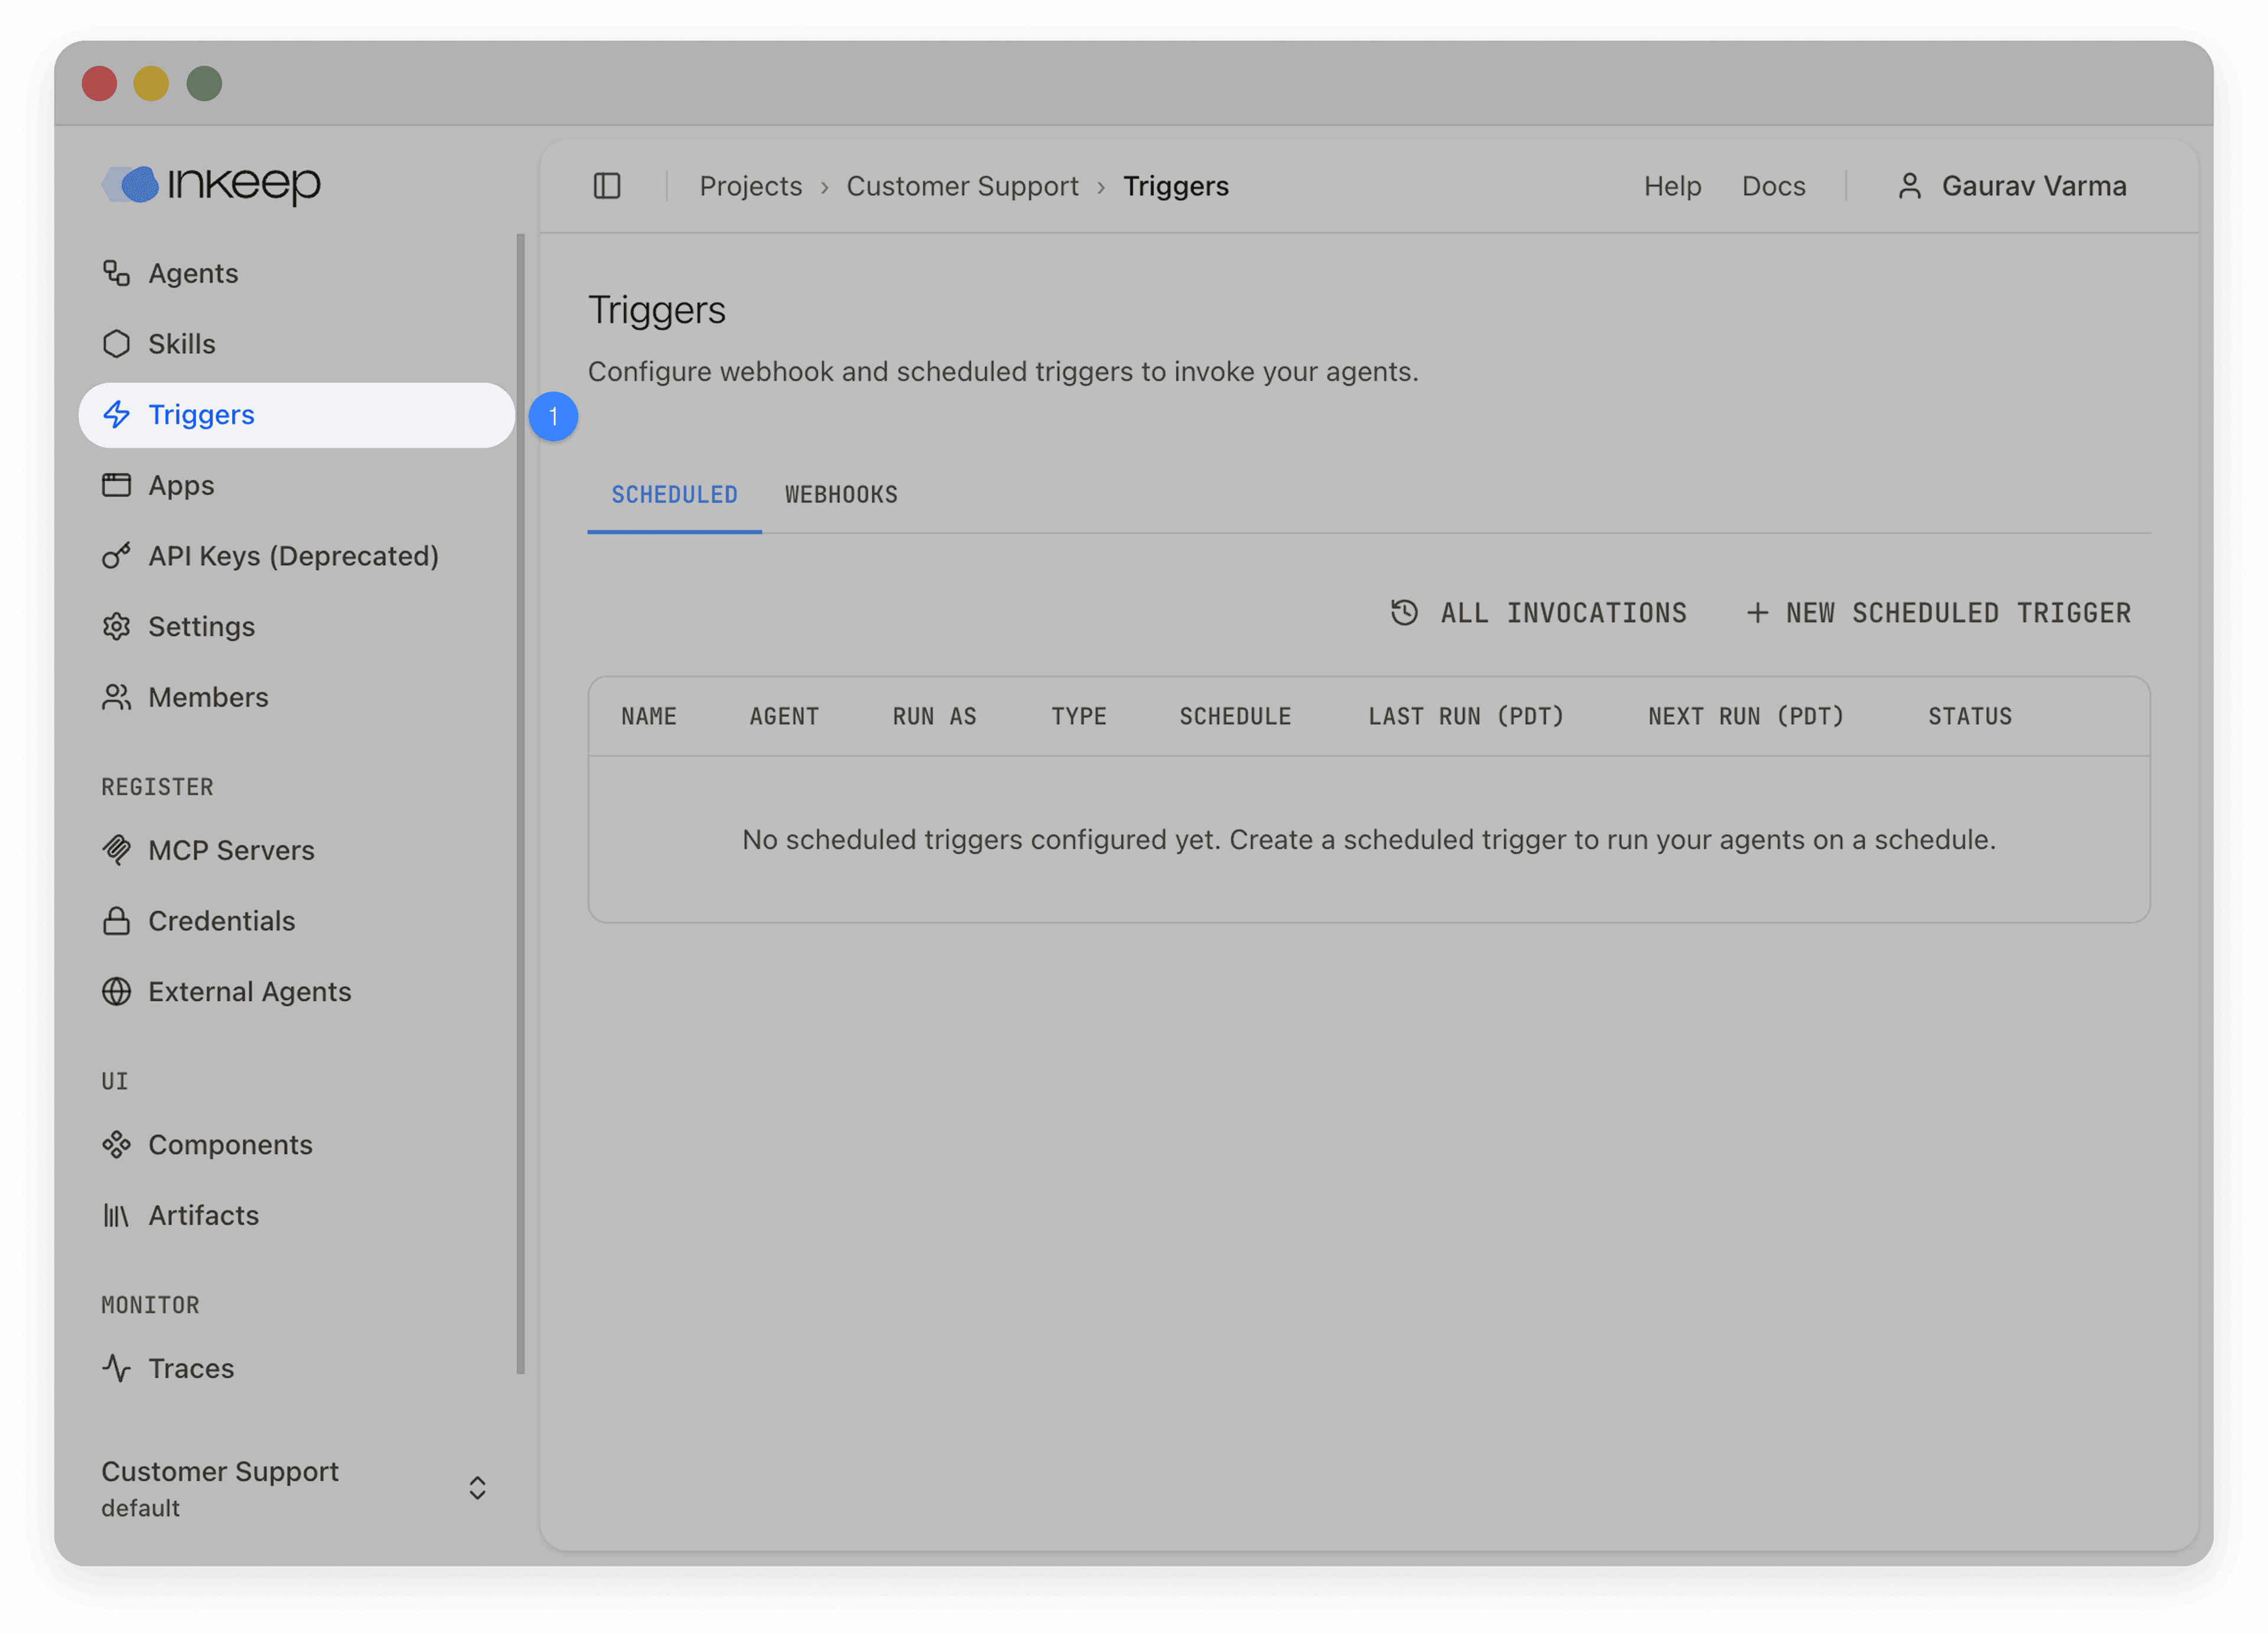This screenshot has width=2268, height=1634.
Task: Click the MCP Servers paperclip icon
Action: (117, 850)
